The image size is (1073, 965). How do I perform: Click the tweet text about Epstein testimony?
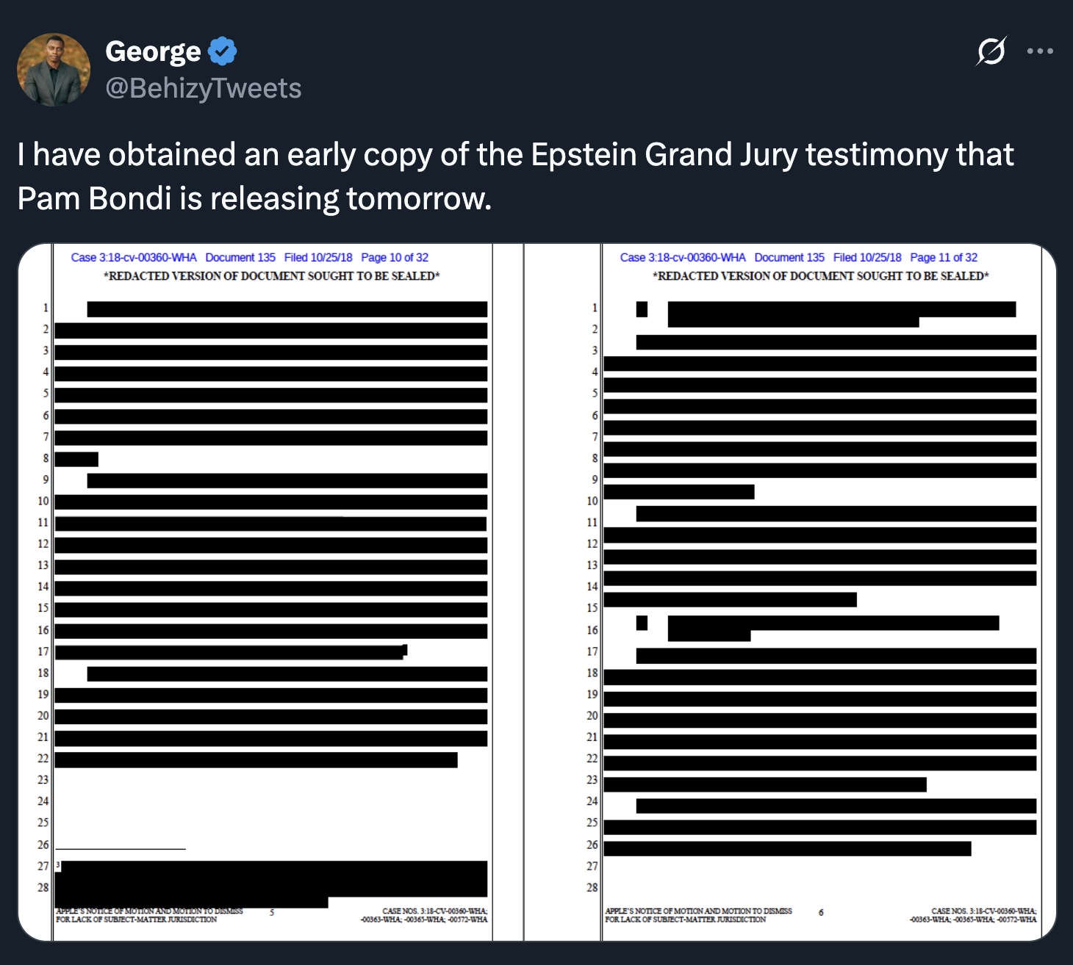514,176
